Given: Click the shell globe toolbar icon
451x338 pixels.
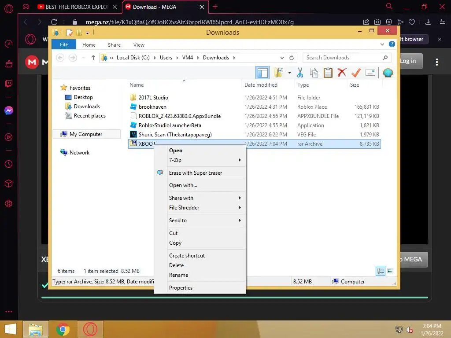Looking at the screenshot, I should [x=388, y=73].
